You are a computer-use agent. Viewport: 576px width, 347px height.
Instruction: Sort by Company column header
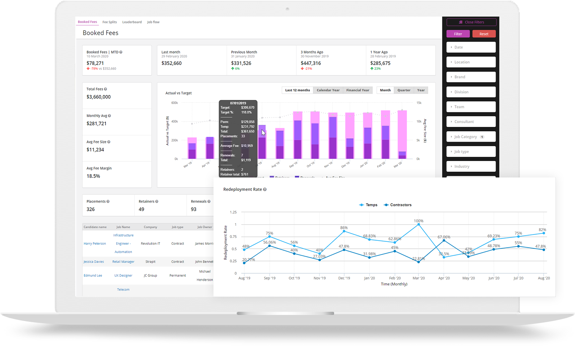tap(150, 227)
